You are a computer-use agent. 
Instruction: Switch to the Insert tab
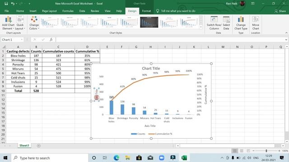(33, 11)
